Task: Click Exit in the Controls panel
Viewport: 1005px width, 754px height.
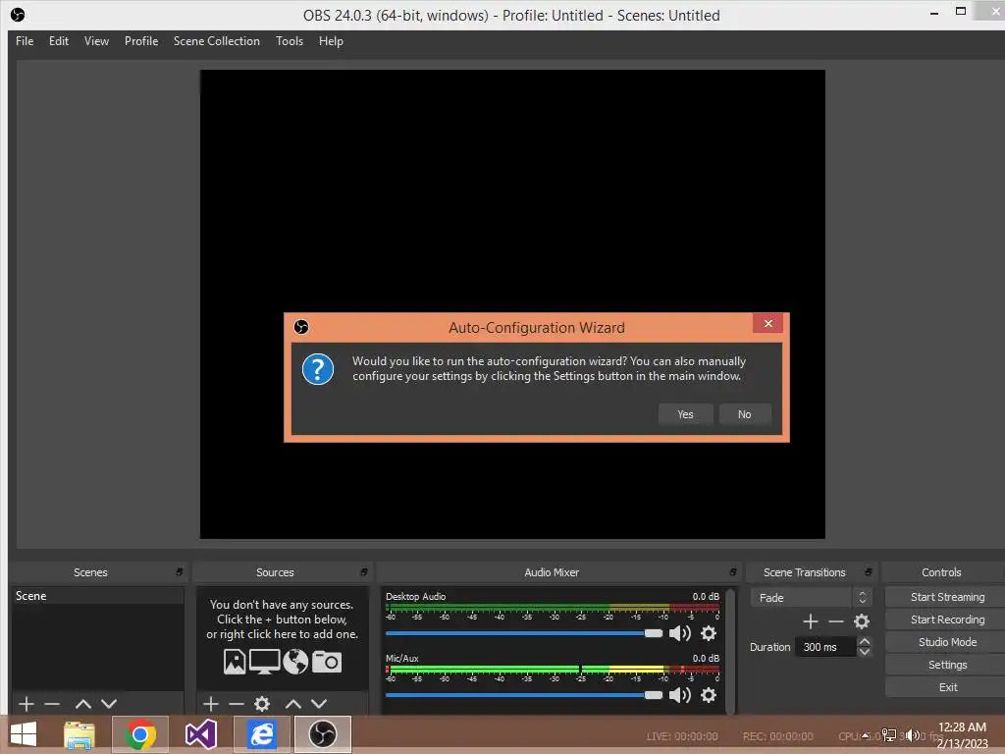Action: click(x=947, y=687)
